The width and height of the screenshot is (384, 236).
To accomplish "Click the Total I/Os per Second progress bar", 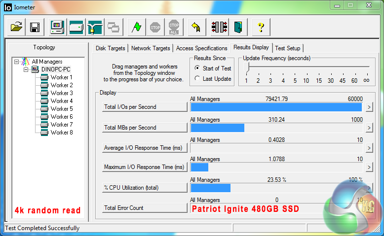I will point(276,107).
